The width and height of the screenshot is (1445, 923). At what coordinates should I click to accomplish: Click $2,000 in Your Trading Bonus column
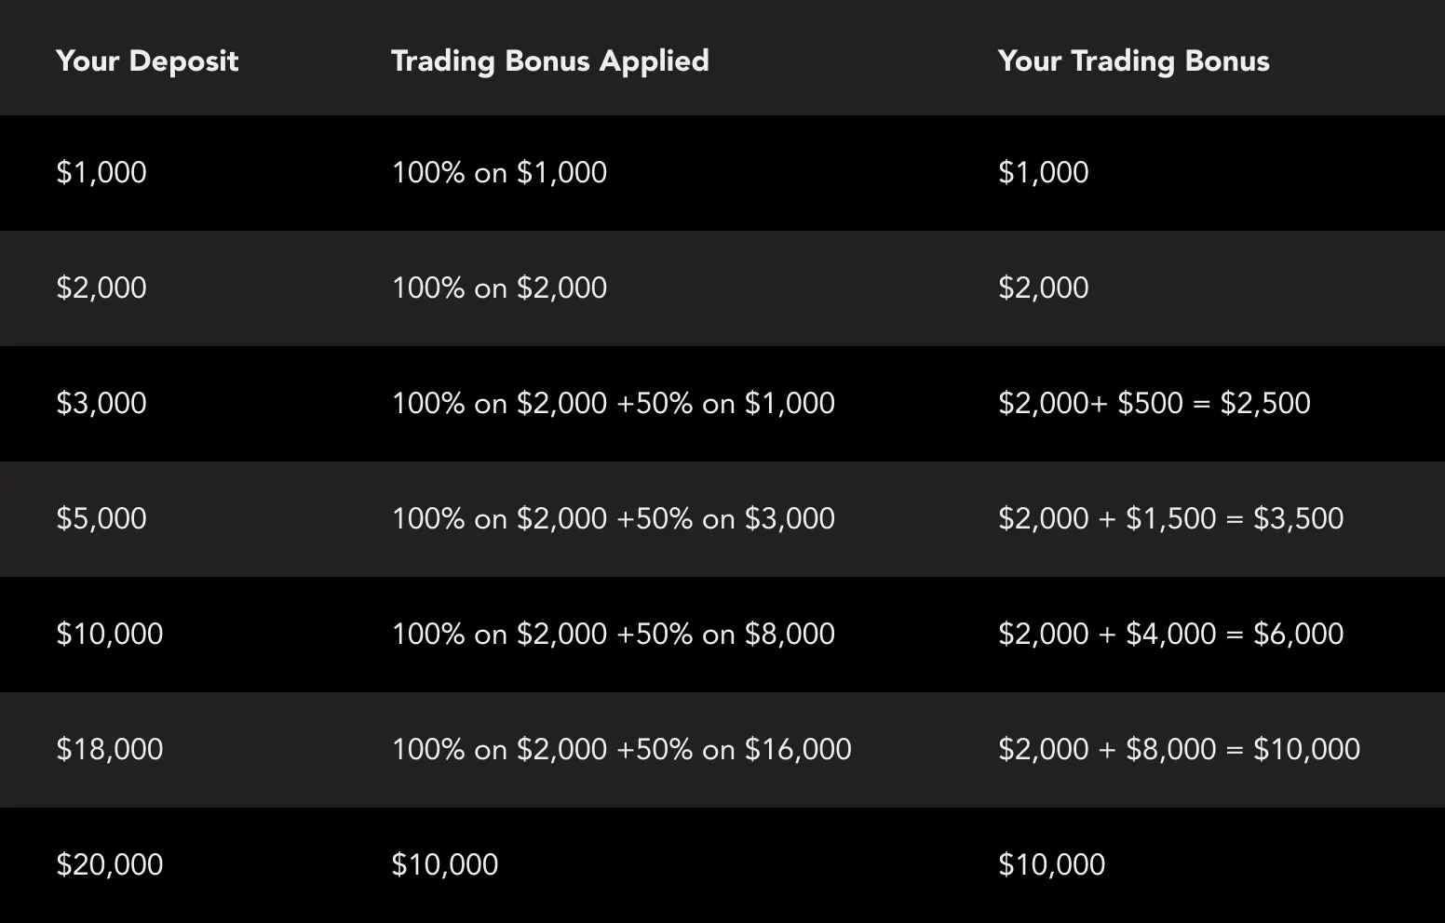1043,288
